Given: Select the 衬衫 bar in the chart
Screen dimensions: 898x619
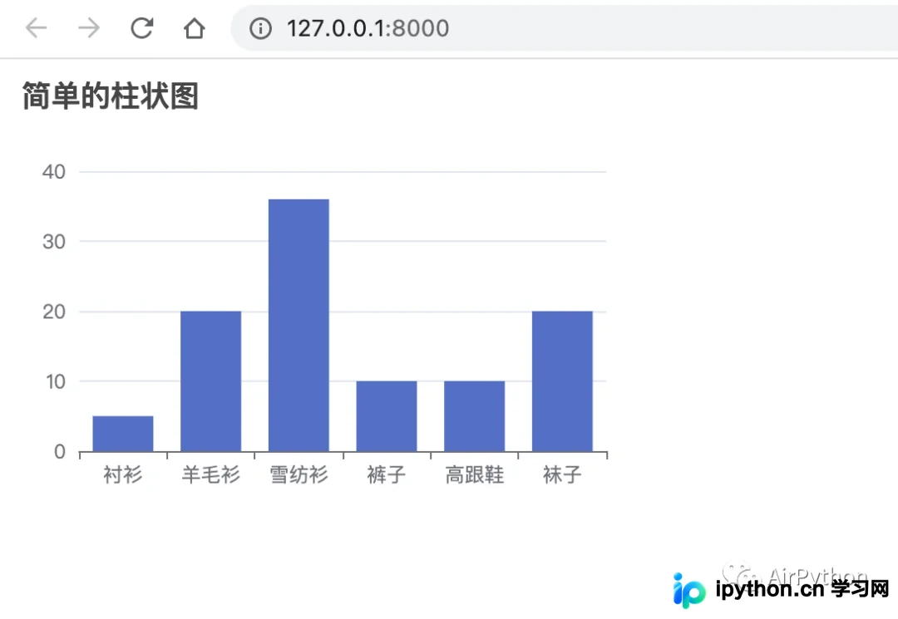Looking at the screenshot, I should (x=123, y=434).
